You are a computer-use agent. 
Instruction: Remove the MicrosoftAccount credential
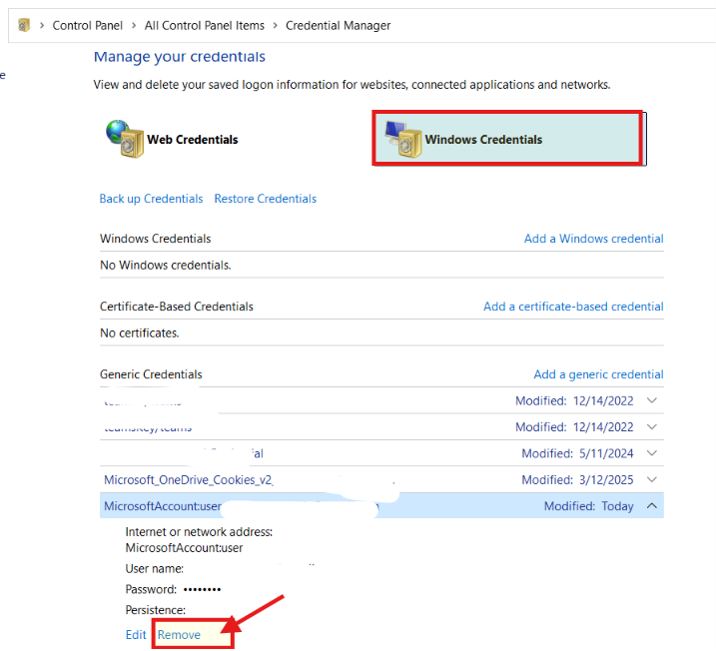[x=179, y=635]
